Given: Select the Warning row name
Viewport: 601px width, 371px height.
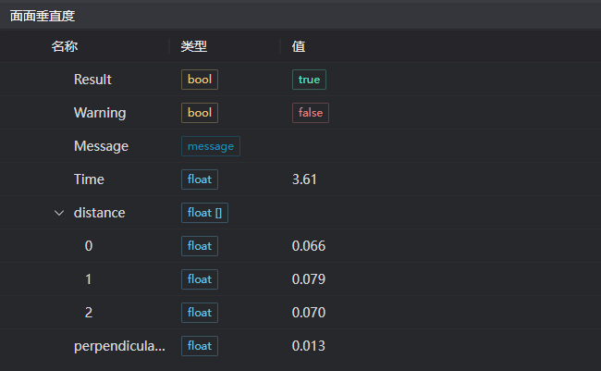Looking at the screenshot, I should pos(100,113).
